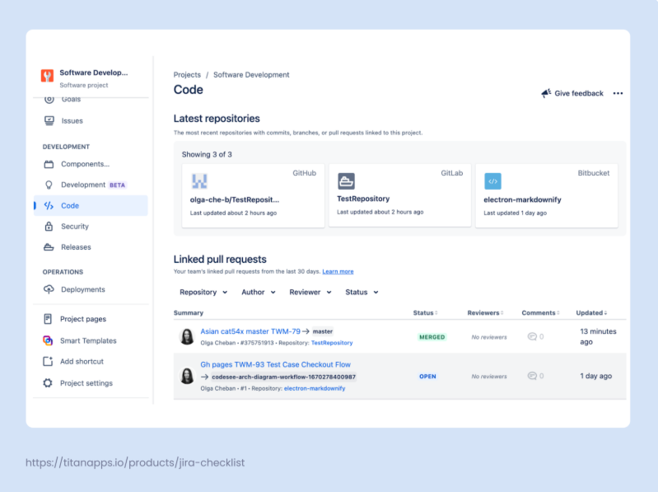This screenshot has height=492, width=658.
Task: Sort pull requests by Updated column
Action: coord(591,313)
